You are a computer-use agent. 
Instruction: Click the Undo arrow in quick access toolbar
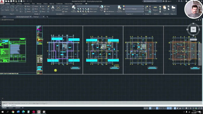[24, 1]
